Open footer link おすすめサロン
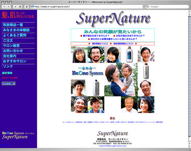 click(x=142, y=122)
